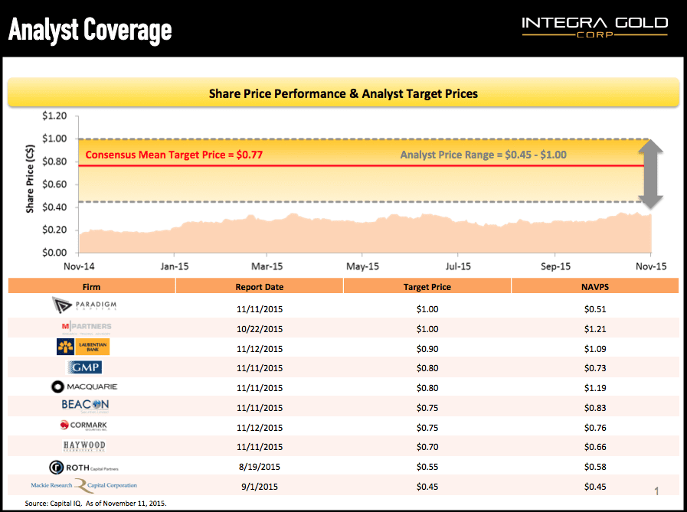
Task: Click M Partners report date 10/22/2015
Action: pos(260,329)
